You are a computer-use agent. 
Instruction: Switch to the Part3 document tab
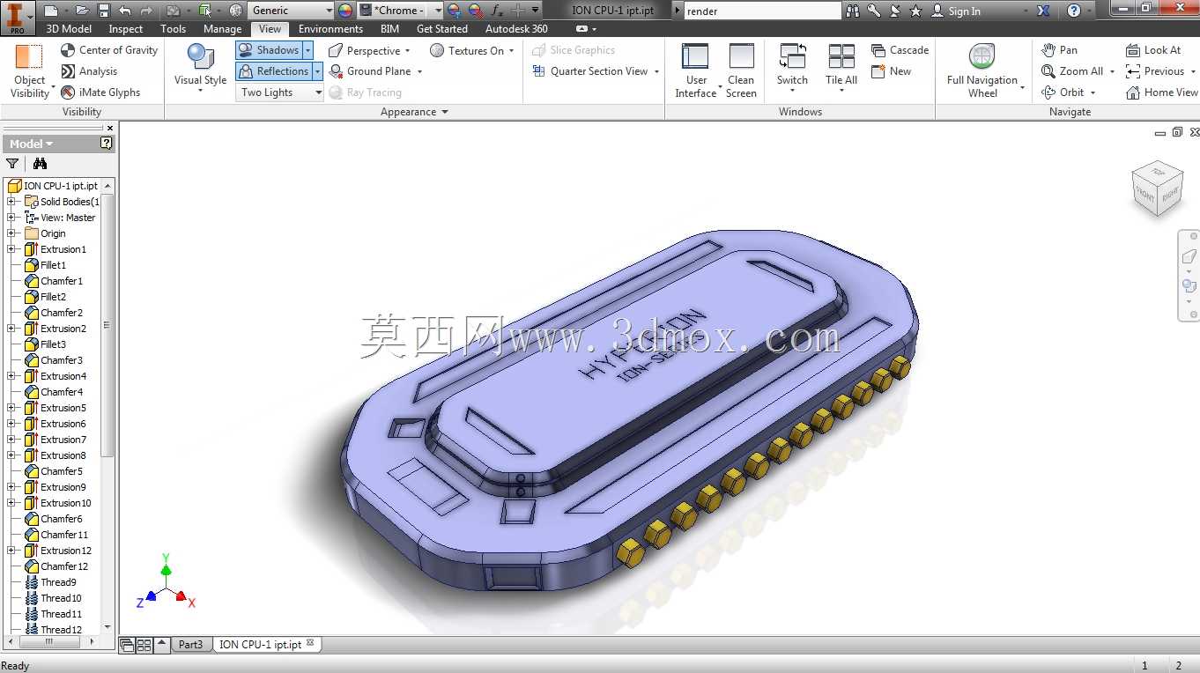tap(191, 645)
